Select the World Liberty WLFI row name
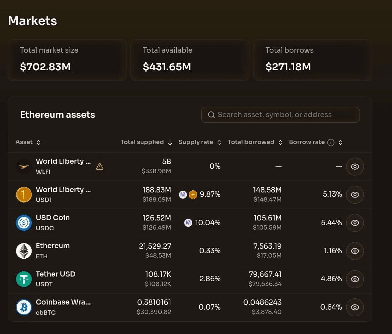This screenshot has height=334, width=392. [x=63, y=161]
